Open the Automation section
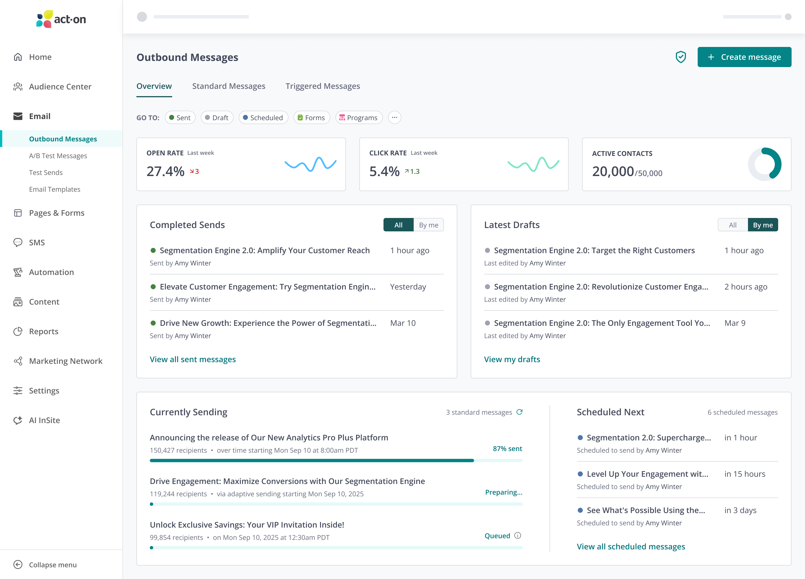 tap(44, 272)
